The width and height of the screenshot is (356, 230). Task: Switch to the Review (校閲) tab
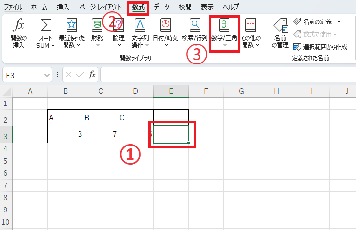[185, 7]
